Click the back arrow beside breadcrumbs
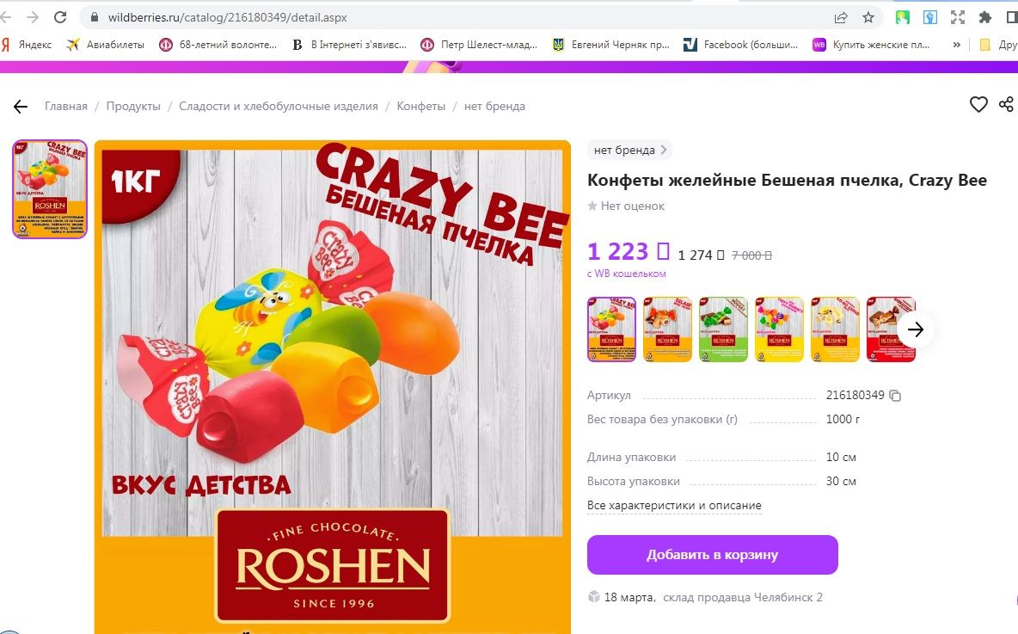The image size is (1018, 634). pyautogui.click(x=21, y=107)
